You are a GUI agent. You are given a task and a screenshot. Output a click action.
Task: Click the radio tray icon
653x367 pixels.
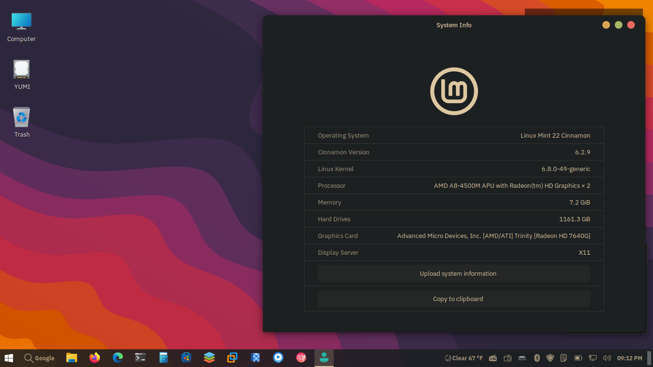[493, 358]
